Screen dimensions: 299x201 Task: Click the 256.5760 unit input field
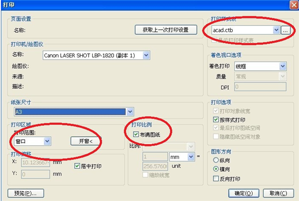(x=155, y=166)
